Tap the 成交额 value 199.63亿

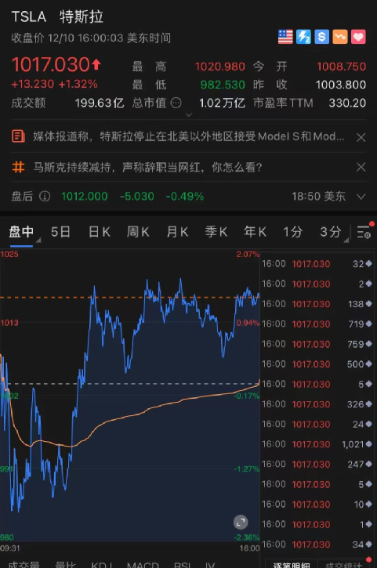pyautogui.click(x=100, y=103)
